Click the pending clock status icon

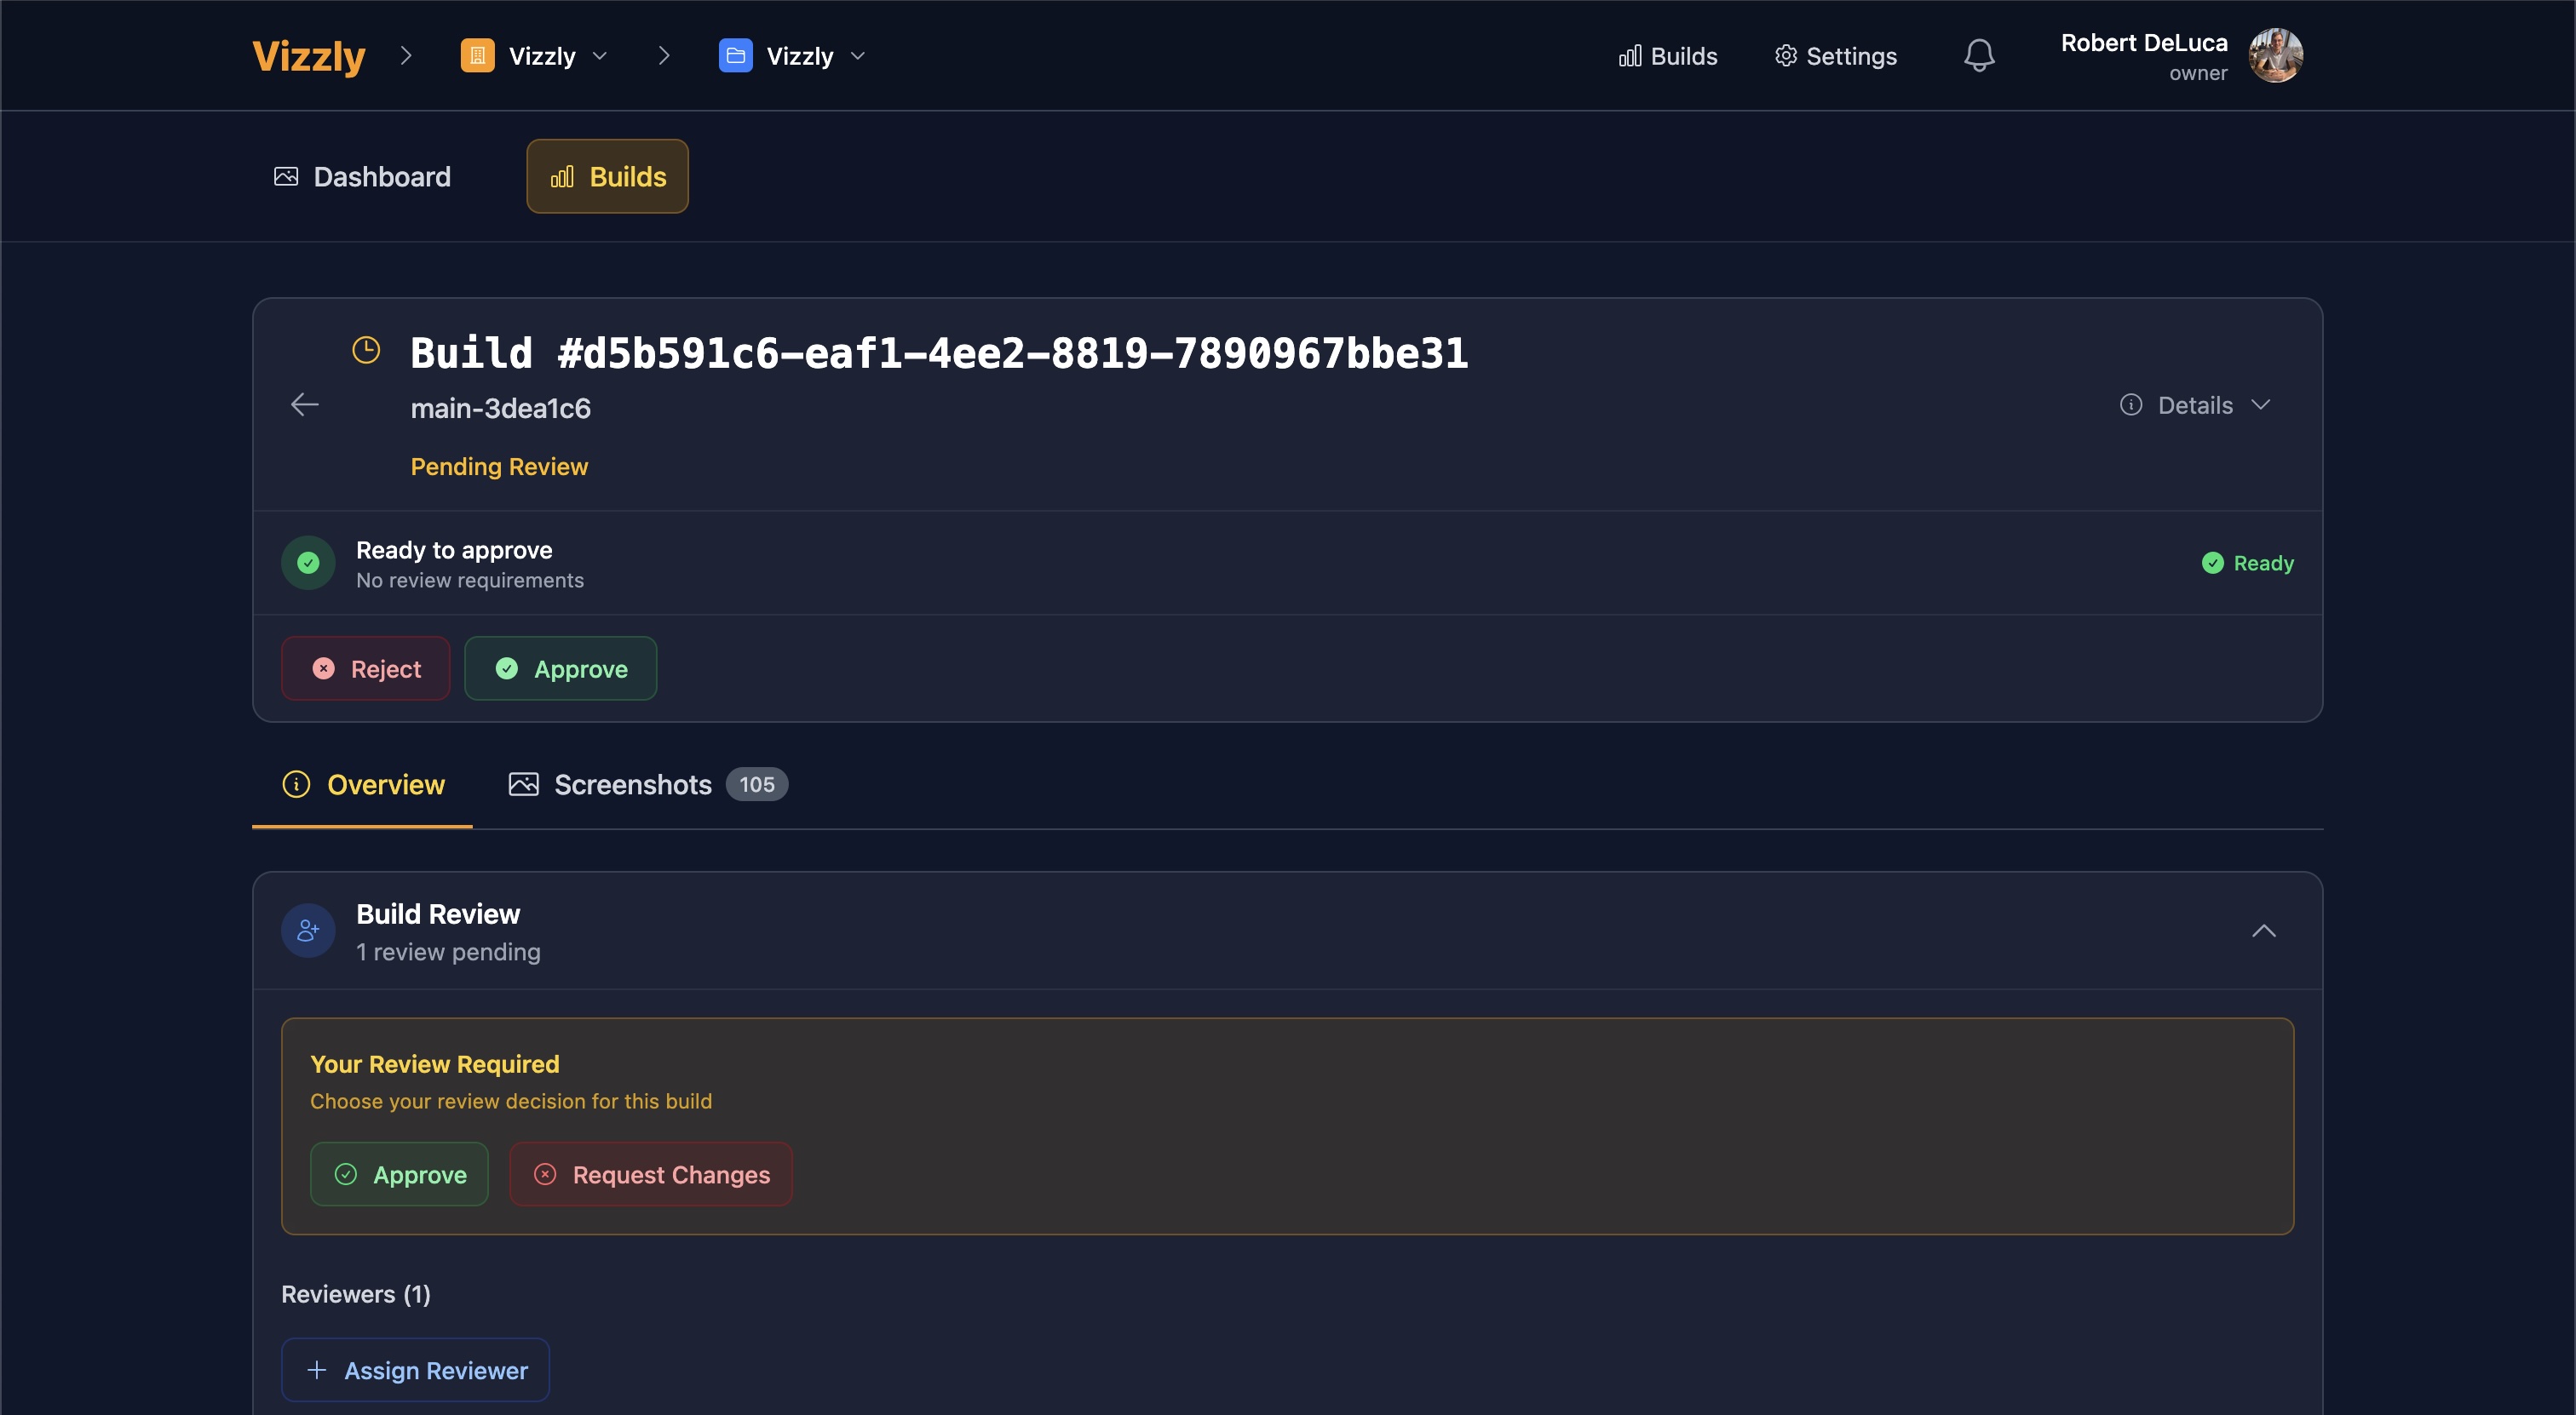pos(366,350)
